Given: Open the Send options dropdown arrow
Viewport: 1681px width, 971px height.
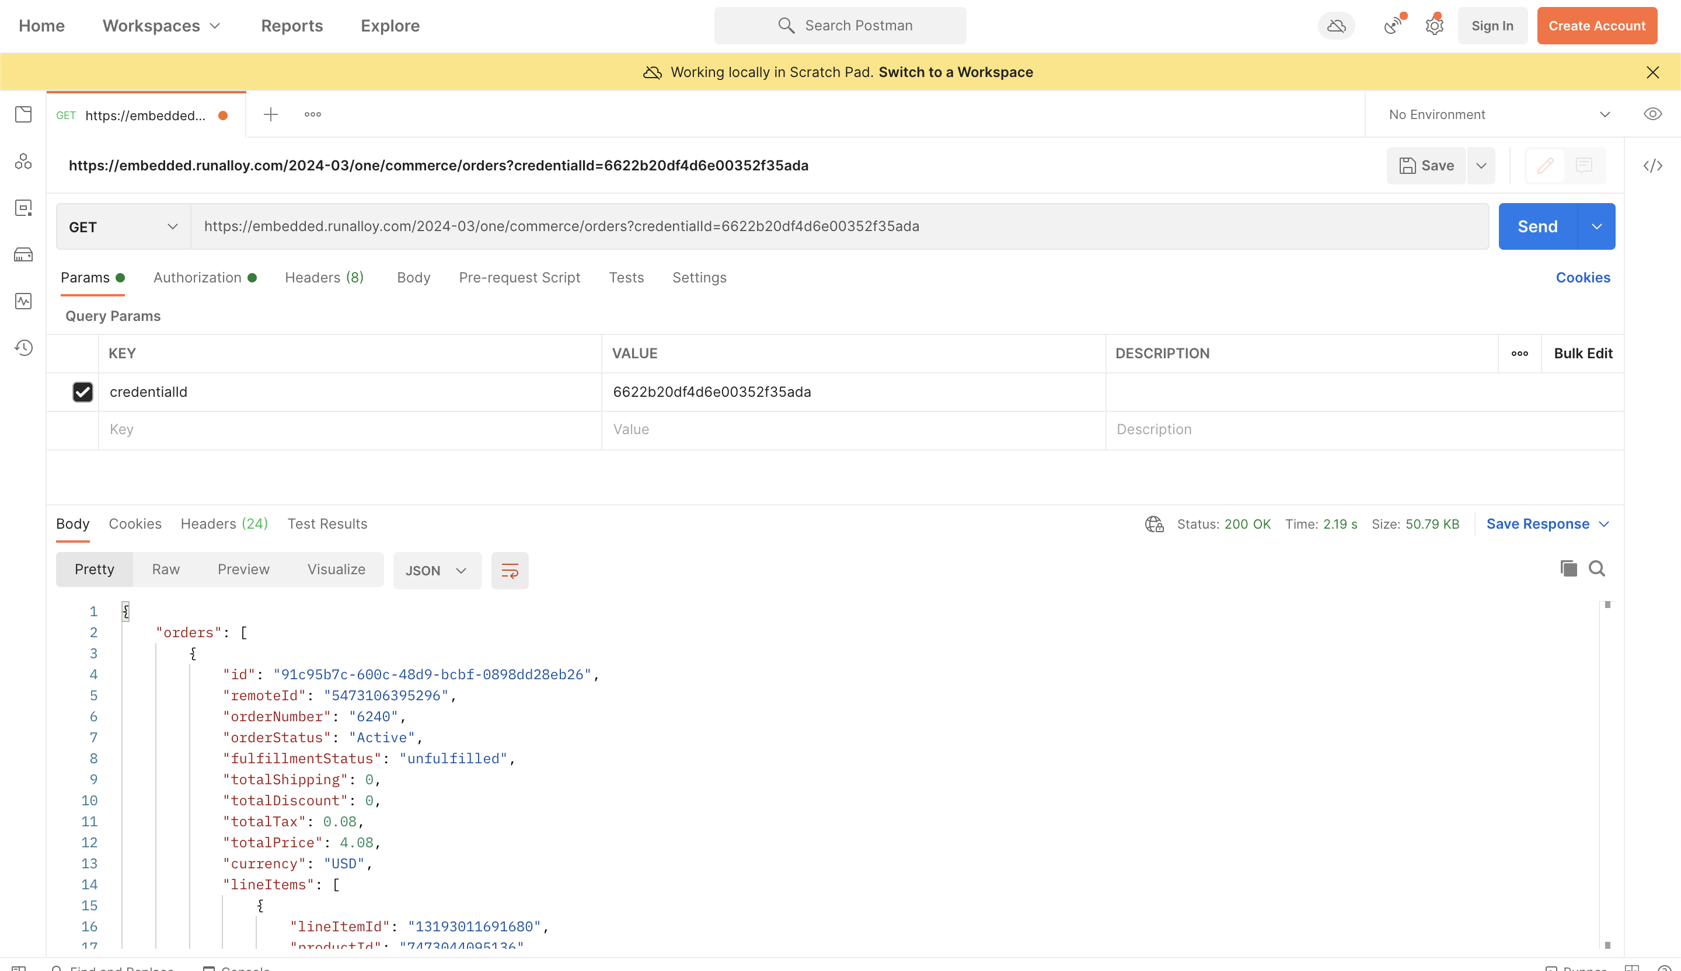Looking at the screenshot, I should point(1596,227).
